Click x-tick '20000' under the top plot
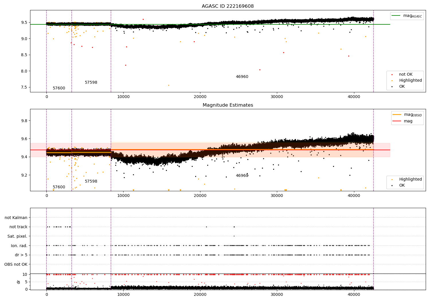 coord(200,97)
